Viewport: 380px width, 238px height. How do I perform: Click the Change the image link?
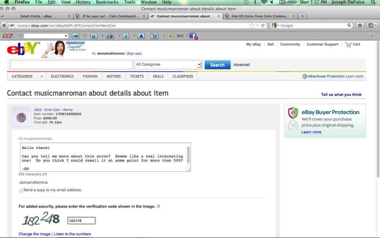click(34, 234)
